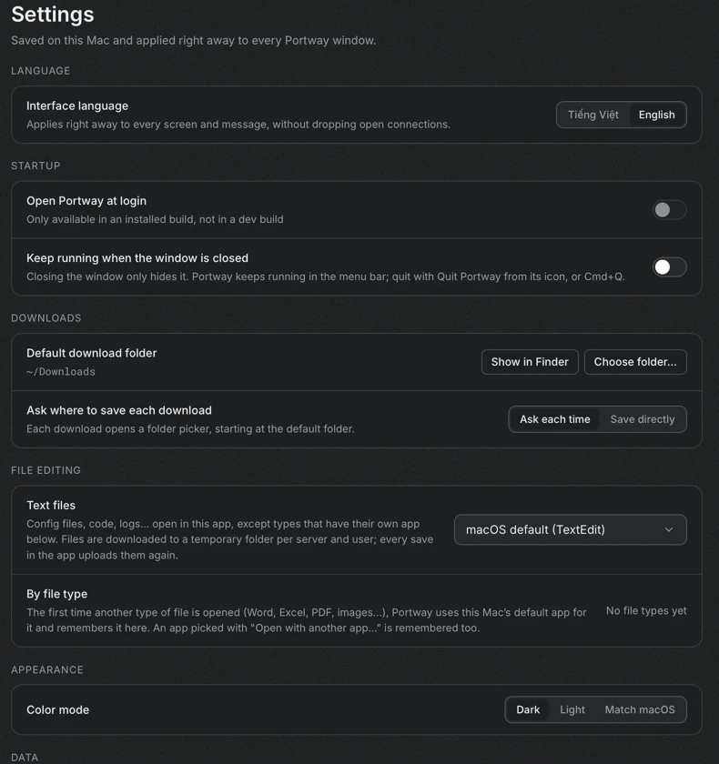Enable Keep running when window is closed
Viewport: 719px width, 764px height.
click(x=669, y=267)
